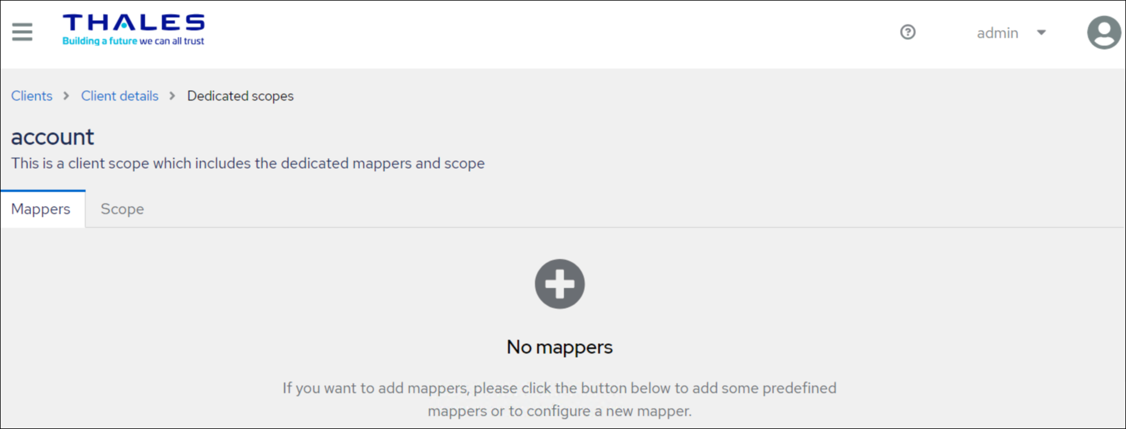The image size is (1126, 429).
Task: Click the account page heading
Action: click(52, 137)
